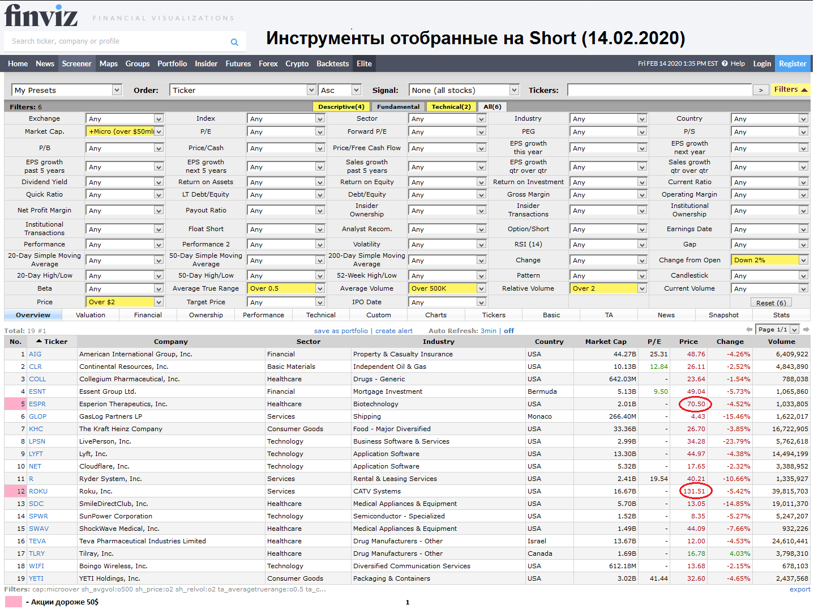This screenshot has height=613, width=814.
Task: Open the RSI (14) filter dropdown
Action: click(x=608, y=244)
